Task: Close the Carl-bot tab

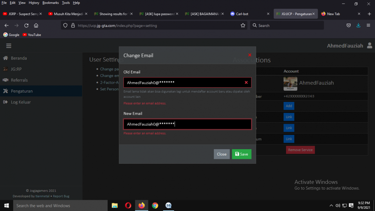Action: pos(268,14)
